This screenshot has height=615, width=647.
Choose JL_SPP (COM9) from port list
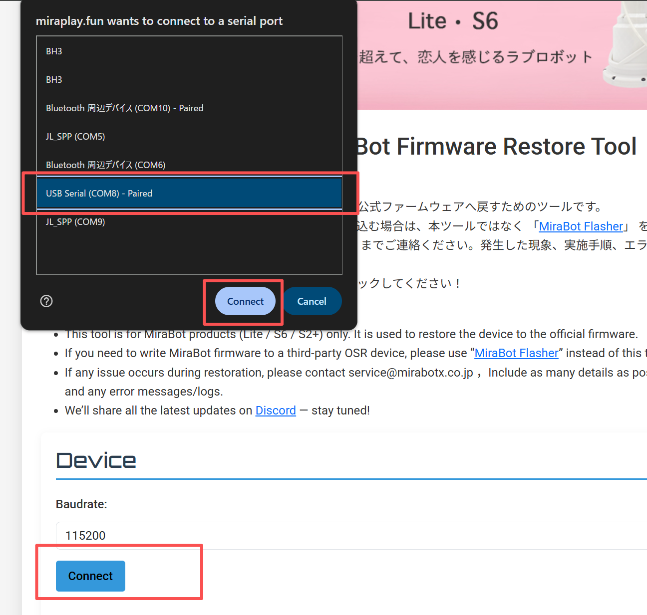[x=75, y=222]
